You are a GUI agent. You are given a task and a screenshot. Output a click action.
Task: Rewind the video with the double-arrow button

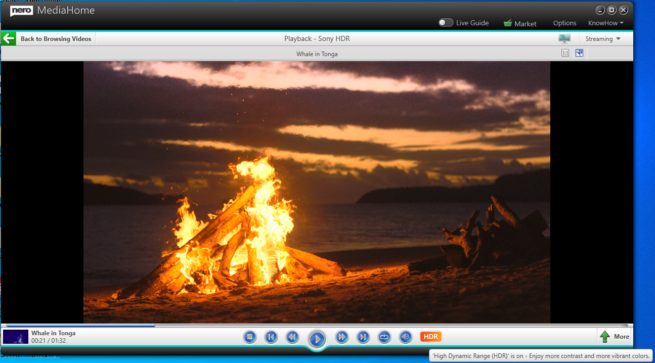(x=292, y=337)
